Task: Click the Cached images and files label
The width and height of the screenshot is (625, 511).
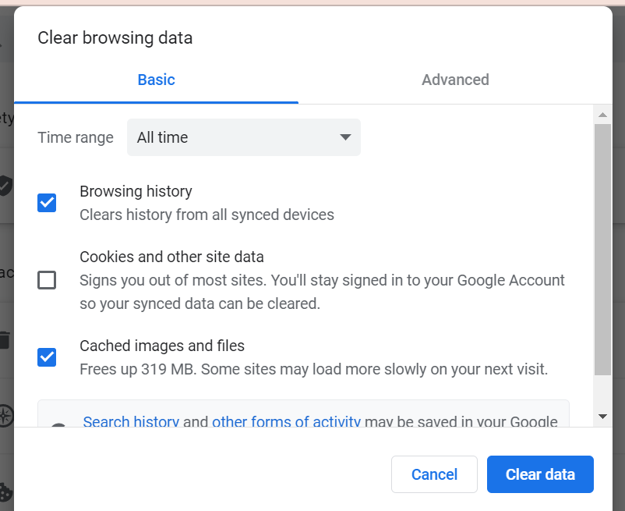Action: point(162,346)
